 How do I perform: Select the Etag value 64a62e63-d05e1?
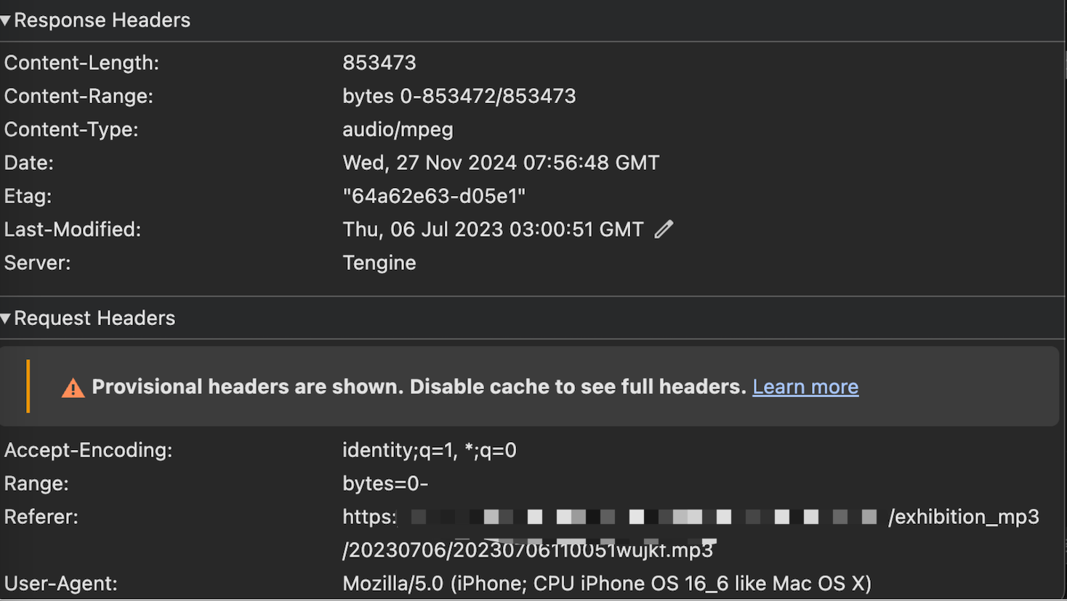pyautogui.click(x=434, y=196)
